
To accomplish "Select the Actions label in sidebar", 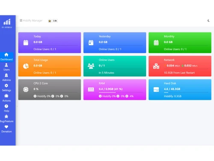I will click(6, 100).
